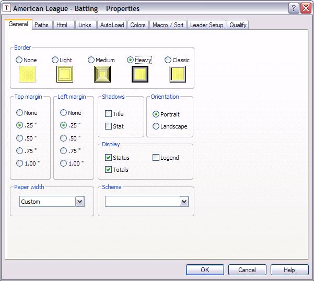Click the Light border preview swatch

[x=65, y=74]
